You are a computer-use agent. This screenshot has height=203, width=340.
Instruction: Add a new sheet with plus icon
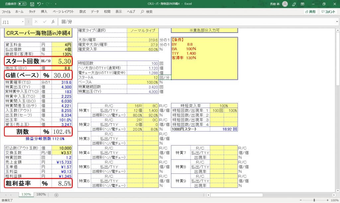coord(56,195)
